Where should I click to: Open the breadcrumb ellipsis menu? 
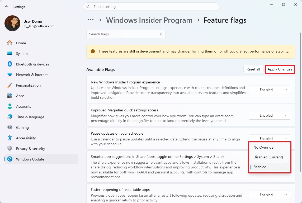pos(91,20)
